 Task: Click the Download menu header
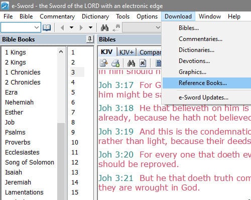[x=178, y=16]
